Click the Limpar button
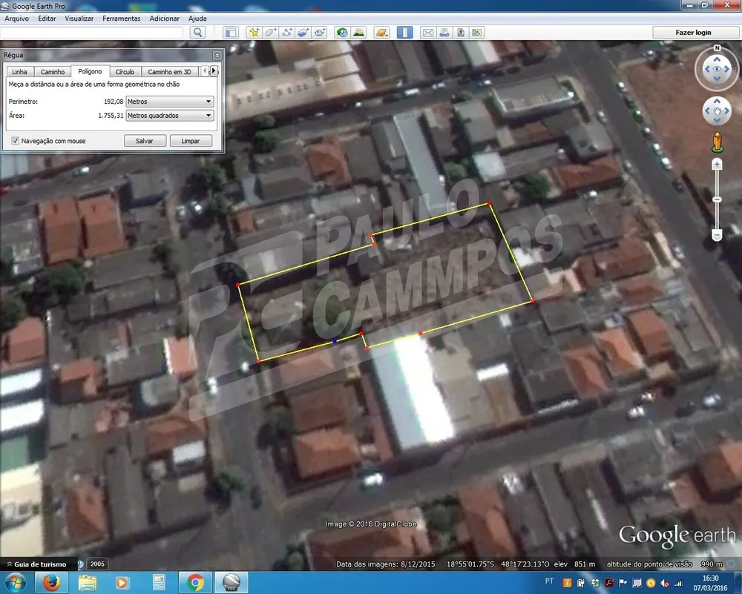The height and width of the screenshot is (594, 742). pyautogui.click(x=191, y=140)
